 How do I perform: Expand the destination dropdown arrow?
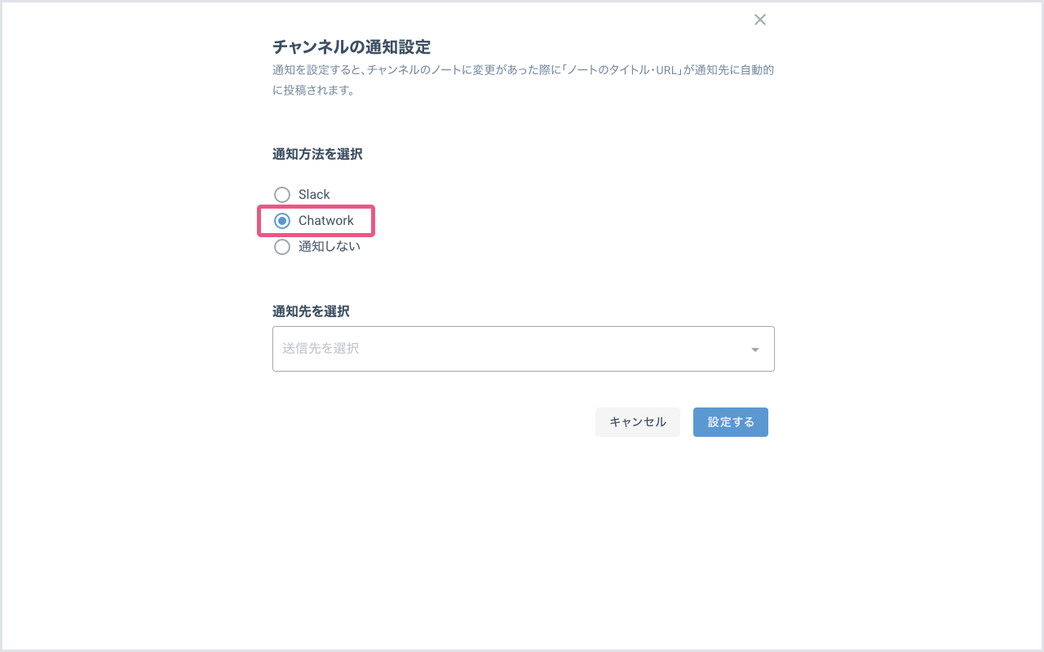tap(755, 350)
